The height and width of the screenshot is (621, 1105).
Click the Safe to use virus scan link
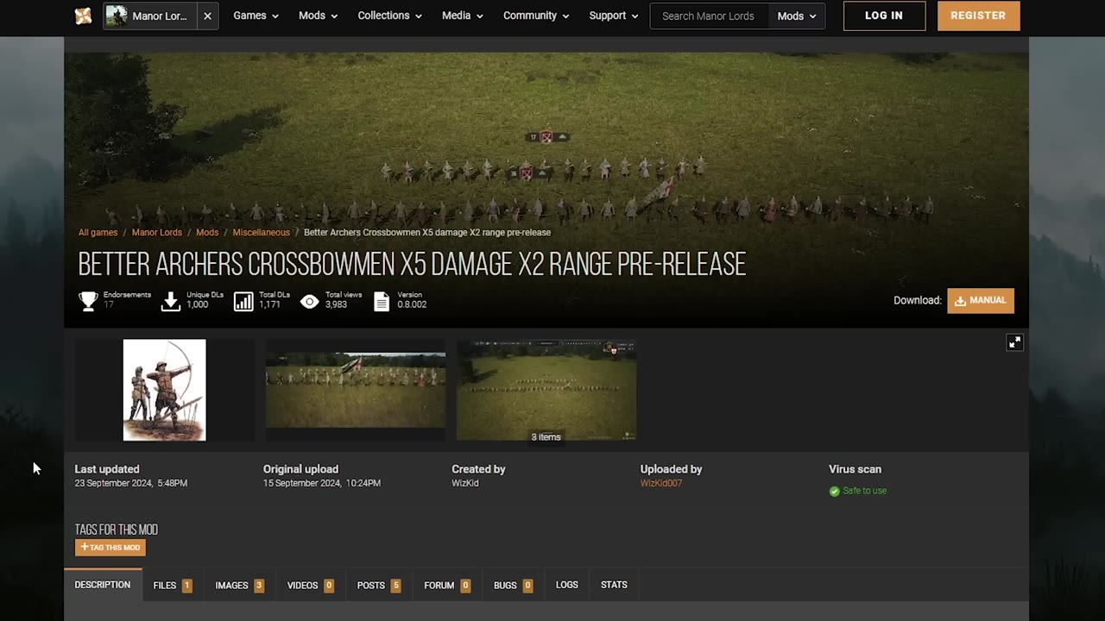pos(864,491)
